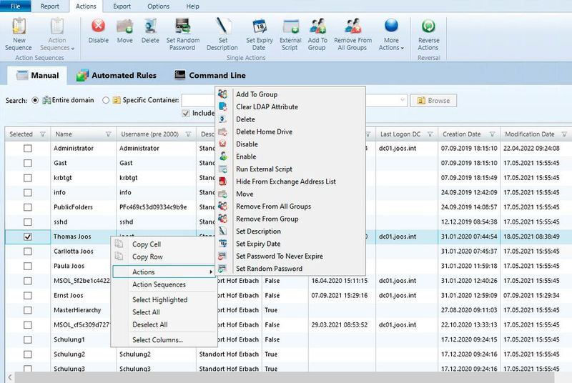Check the Gast row checkbox
This screenshot has width=572, height=383.
coord(28,163)
